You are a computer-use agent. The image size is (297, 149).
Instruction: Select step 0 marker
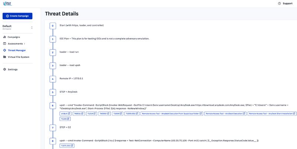click(x=53, y=26)
